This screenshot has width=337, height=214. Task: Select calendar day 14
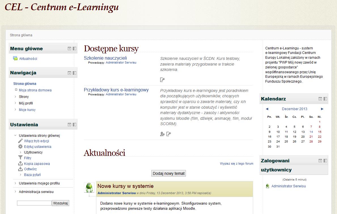(311, 132)
